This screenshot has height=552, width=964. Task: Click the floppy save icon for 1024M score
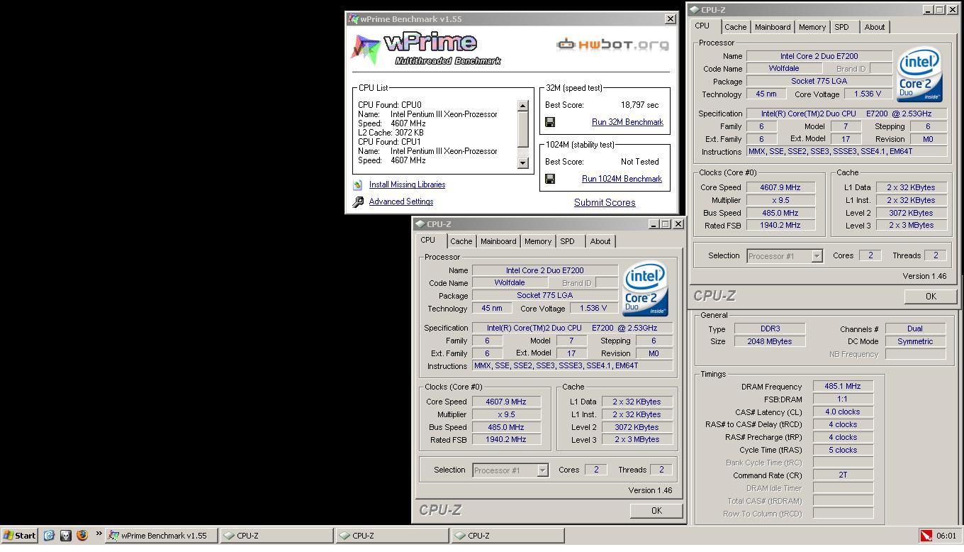point(550,179)
